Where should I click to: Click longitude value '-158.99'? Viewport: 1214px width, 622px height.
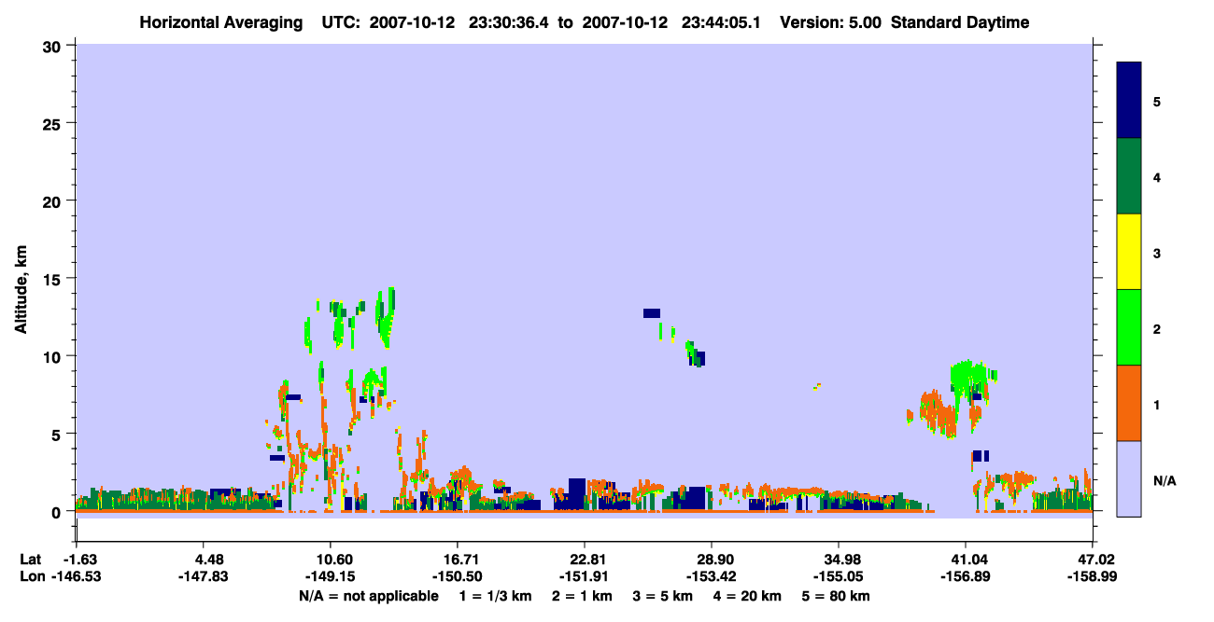[1093, 576]
